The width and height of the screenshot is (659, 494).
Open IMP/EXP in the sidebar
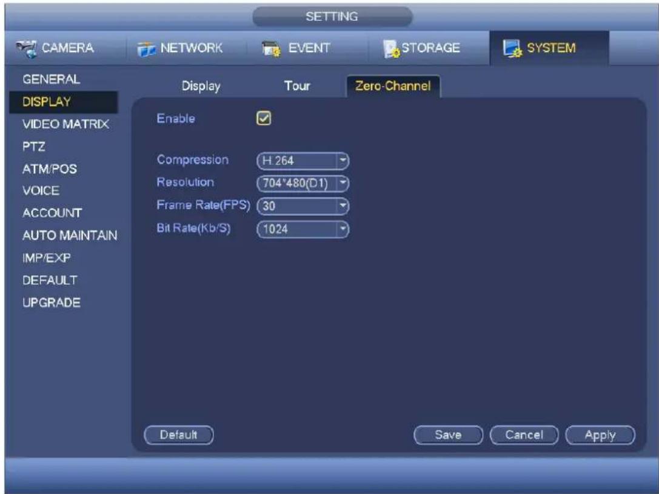tap(46, 258)
